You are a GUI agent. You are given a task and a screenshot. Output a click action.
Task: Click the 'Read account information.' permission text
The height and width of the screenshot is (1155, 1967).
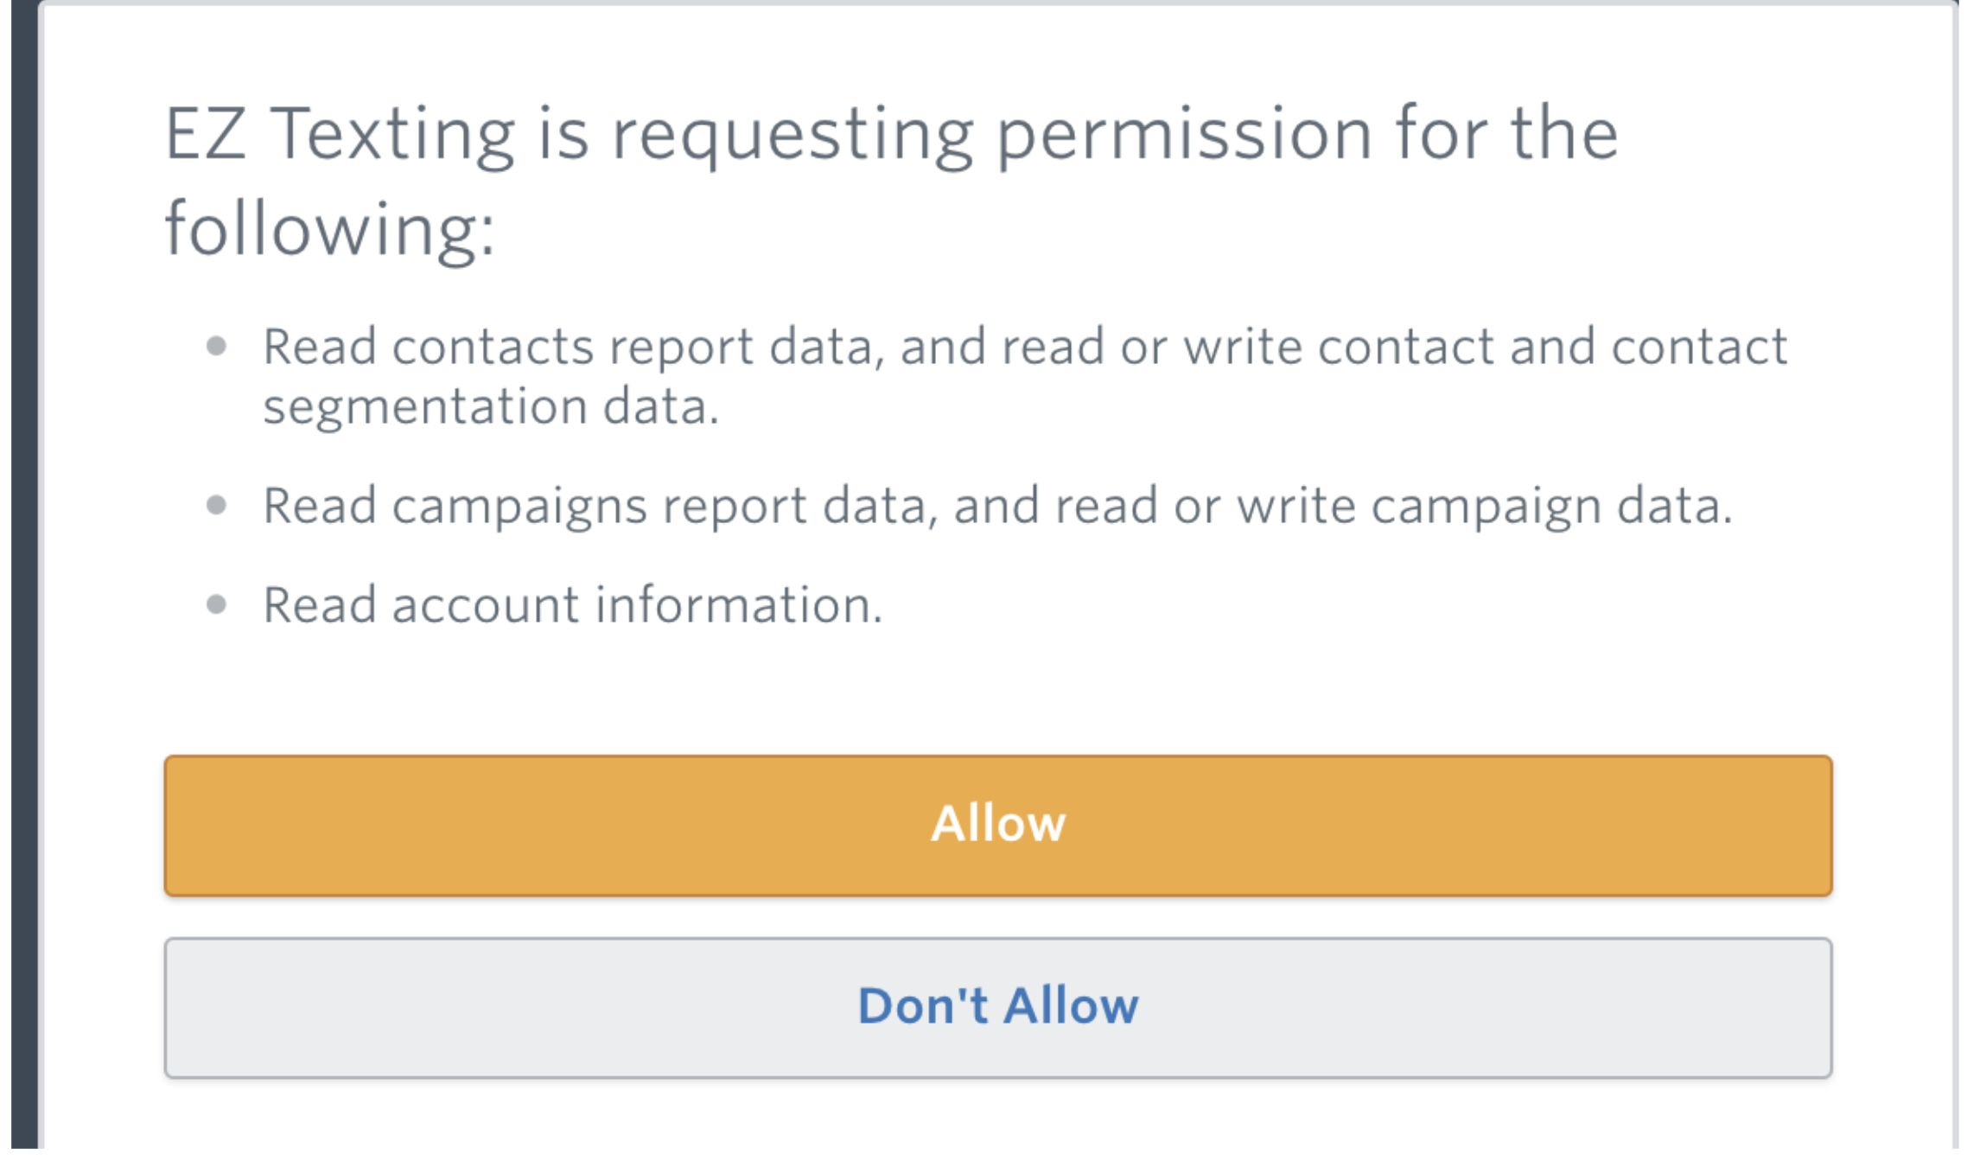pos(572,604)
